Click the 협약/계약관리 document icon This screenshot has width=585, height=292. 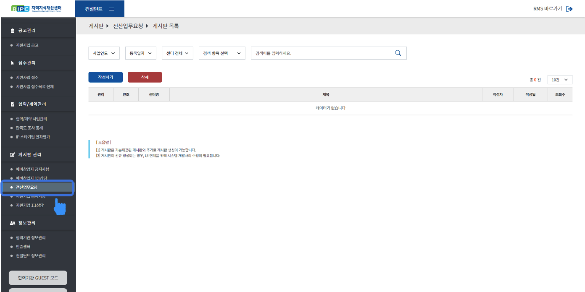13,104
